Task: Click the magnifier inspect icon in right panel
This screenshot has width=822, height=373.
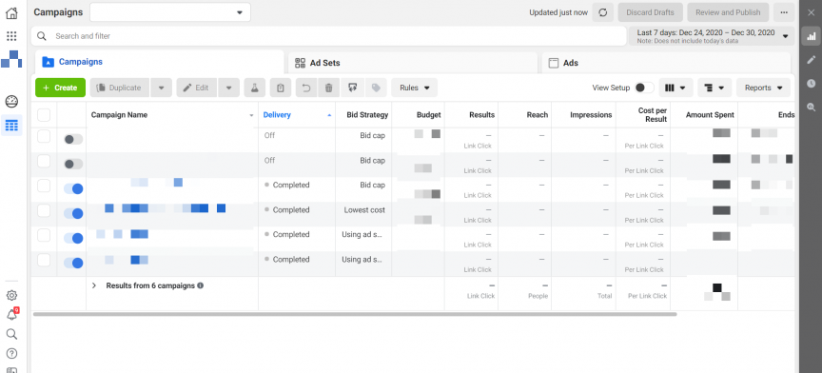Action: tap(811, 107)
